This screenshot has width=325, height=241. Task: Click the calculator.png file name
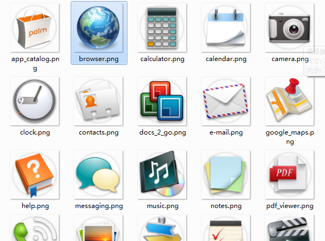(162, 59)
